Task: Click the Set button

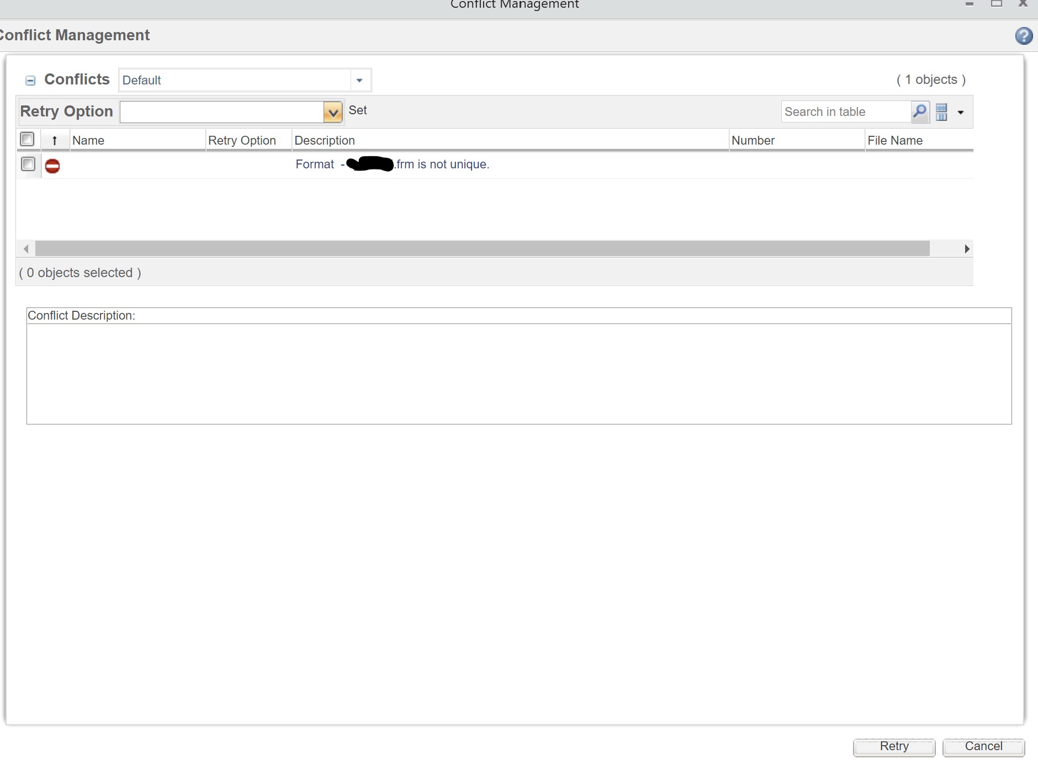Action: (358, 110)
